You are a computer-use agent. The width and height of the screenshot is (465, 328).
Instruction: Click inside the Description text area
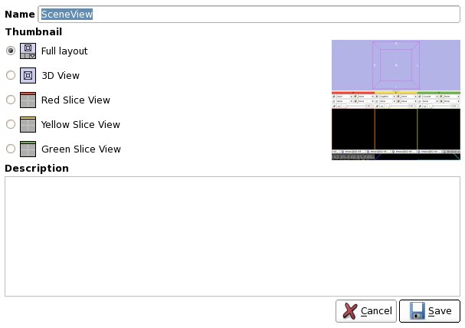[x=232, y=236]
